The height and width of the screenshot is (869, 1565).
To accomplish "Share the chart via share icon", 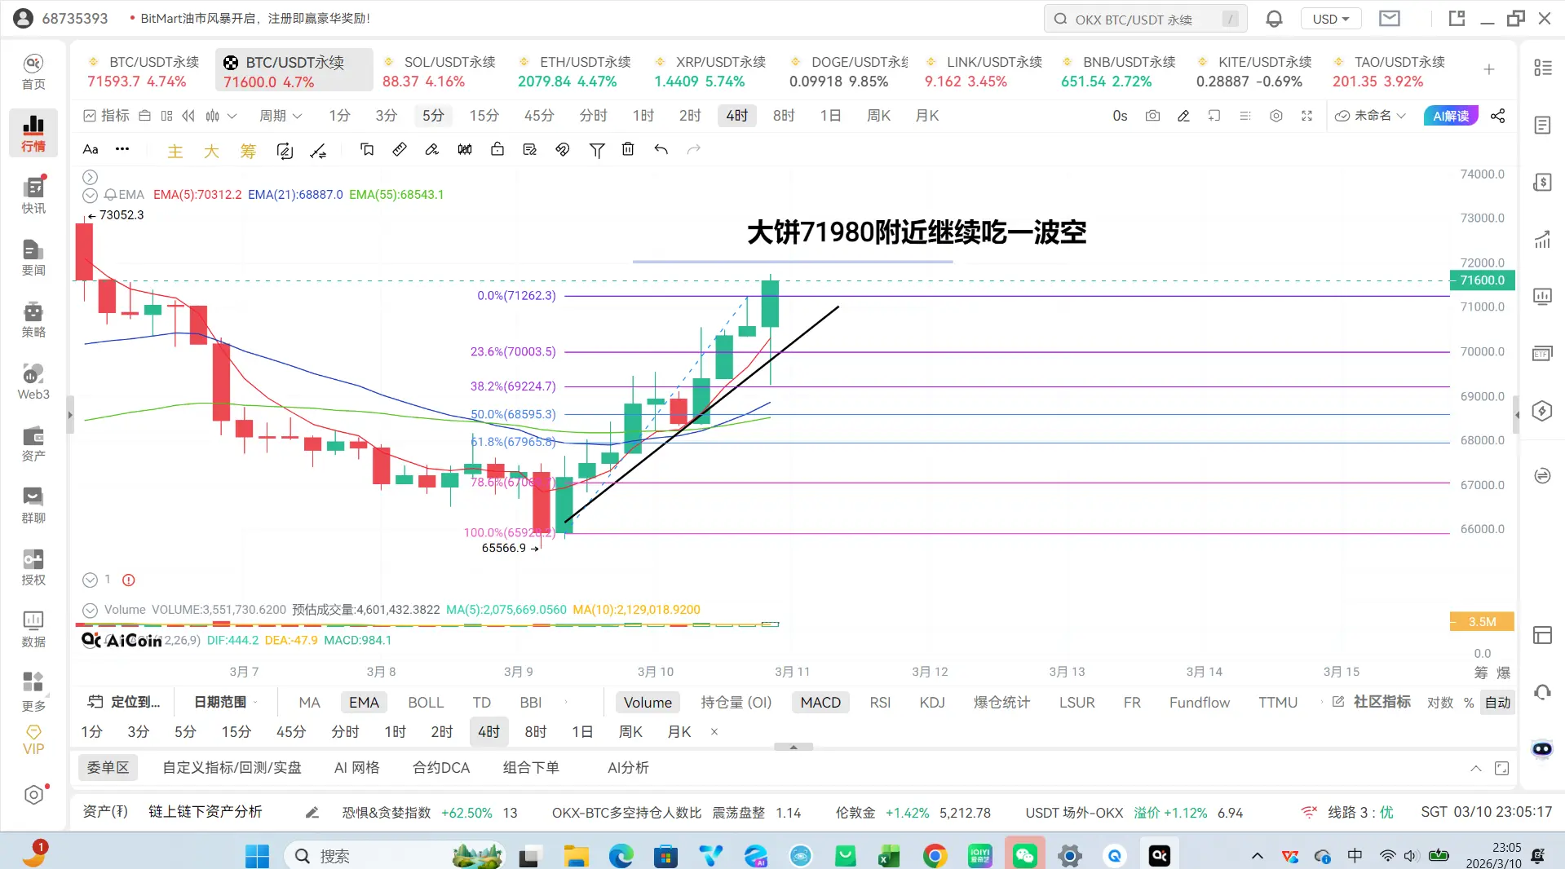I will (1498, 116).
